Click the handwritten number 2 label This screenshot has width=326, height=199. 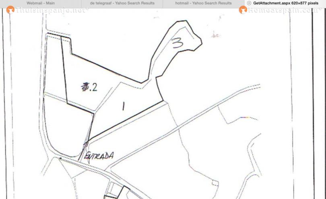93,87
